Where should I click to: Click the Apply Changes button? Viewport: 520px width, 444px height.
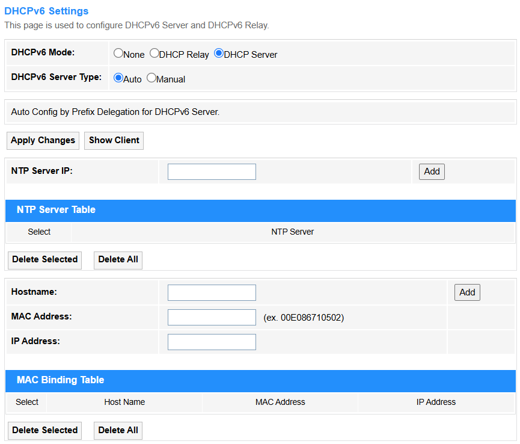[x=43, y=141]
